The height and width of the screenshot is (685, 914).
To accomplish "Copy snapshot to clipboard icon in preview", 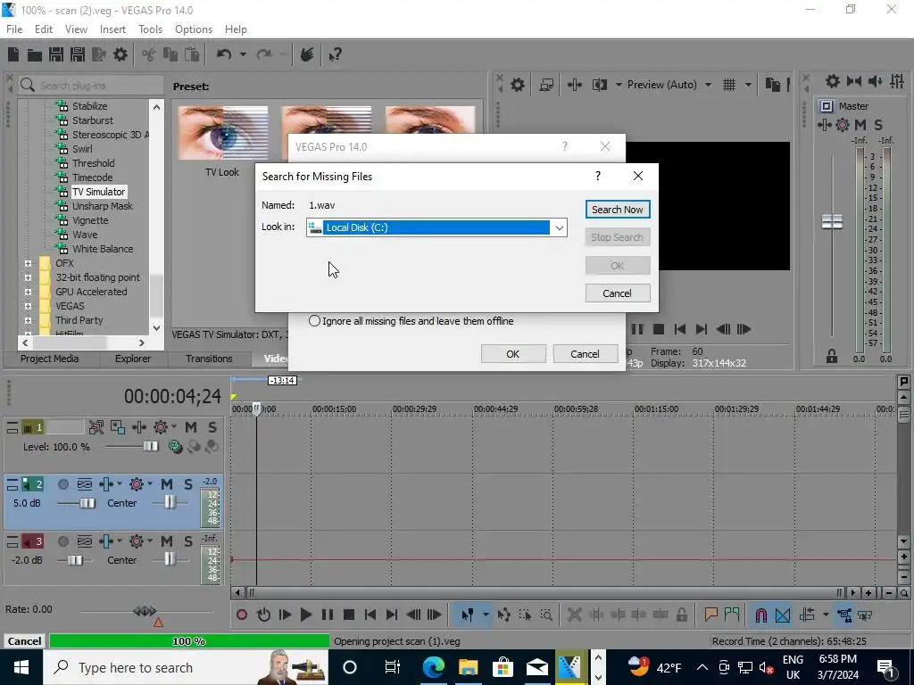I will click(772, 85).
